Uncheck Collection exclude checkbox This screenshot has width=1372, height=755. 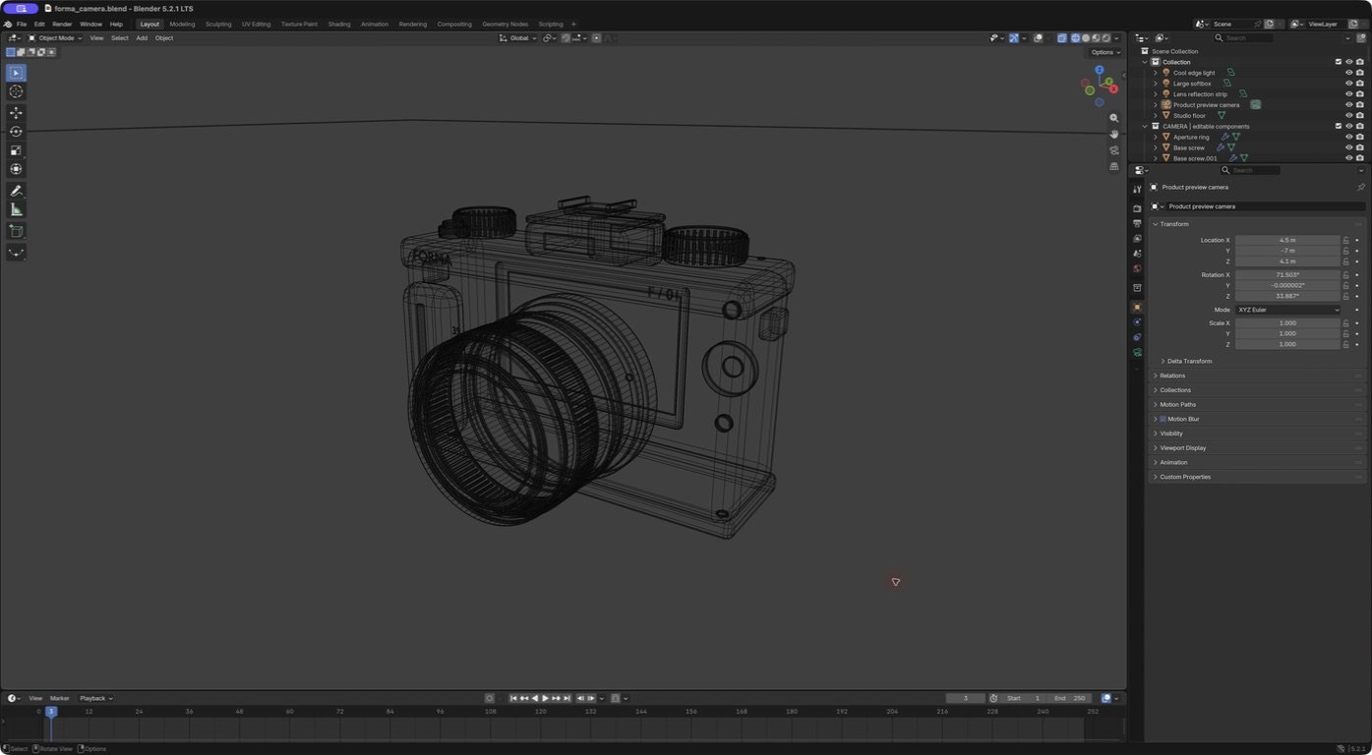click(x=1338, y=62)
